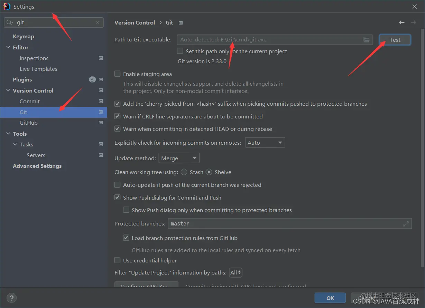Toggle Warn when committing in detached HEAD

(x=118, y=129)
